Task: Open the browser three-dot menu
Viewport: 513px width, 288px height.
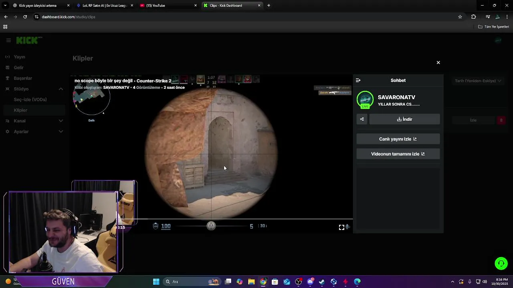Action: (x=507, y=17)
